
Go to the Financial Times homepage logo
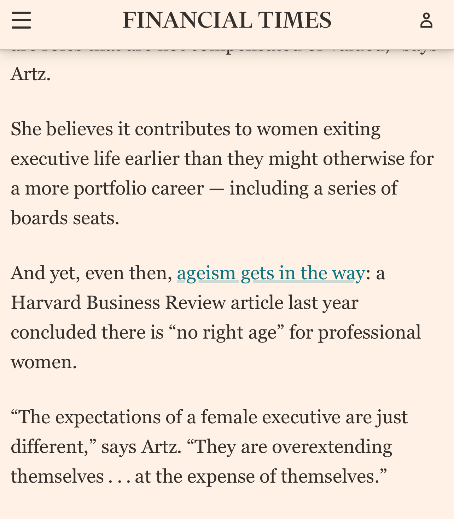(x=227, y=20)
